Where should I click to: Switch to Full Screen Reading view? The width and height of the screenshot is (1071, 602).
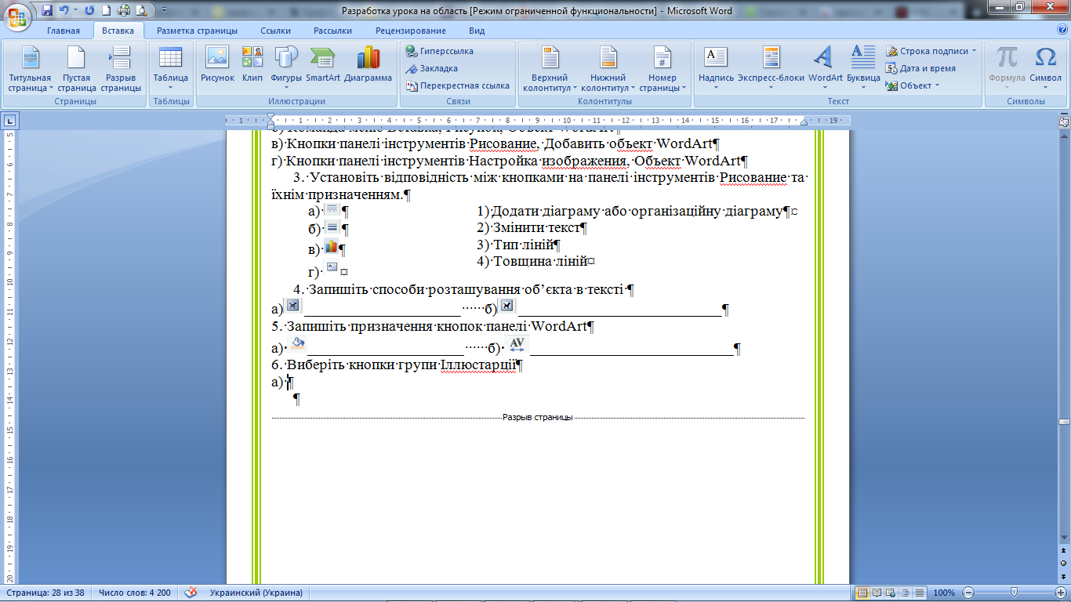877,593
